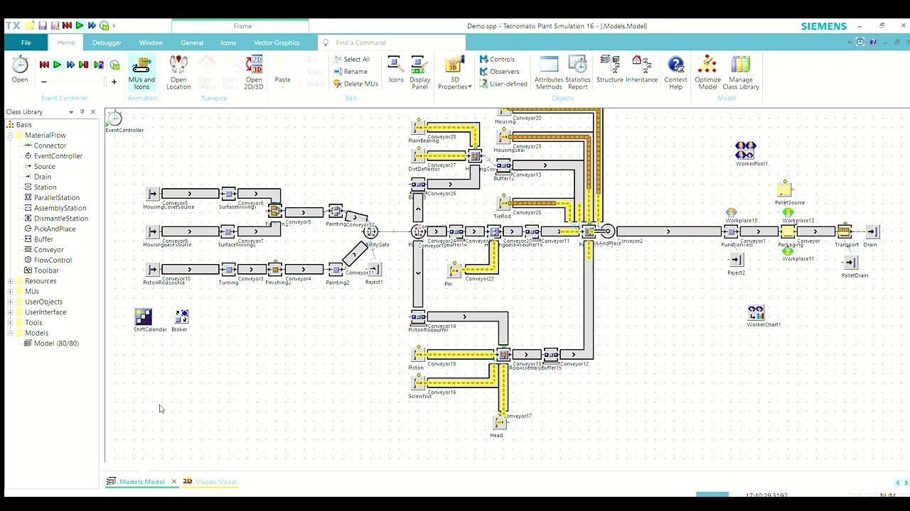Click Select All in the Edit group
Screen dimensions: 910x511
352,60
